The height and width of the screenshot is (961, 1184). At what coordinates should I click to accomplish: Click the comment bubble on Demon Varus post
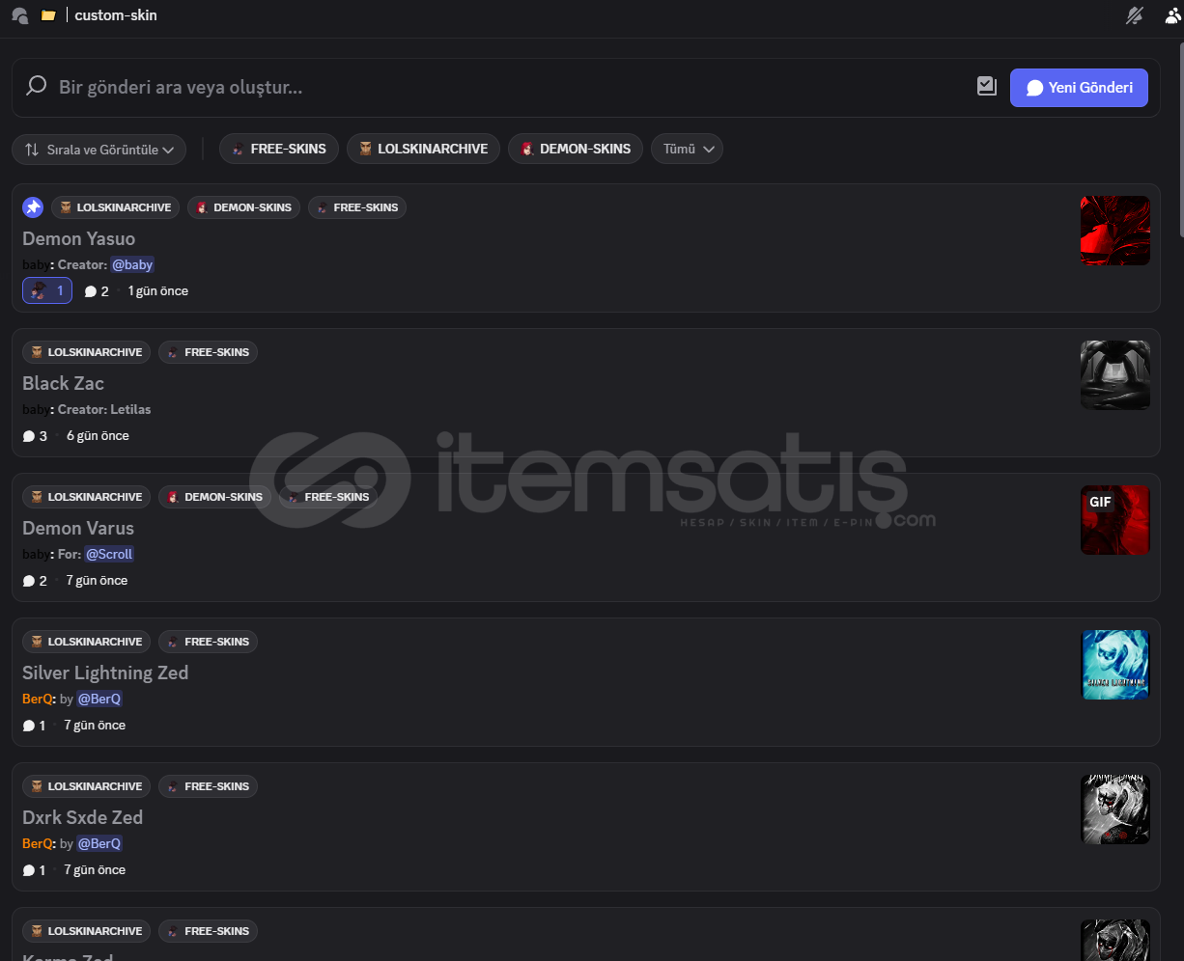[x=28, y=581]
